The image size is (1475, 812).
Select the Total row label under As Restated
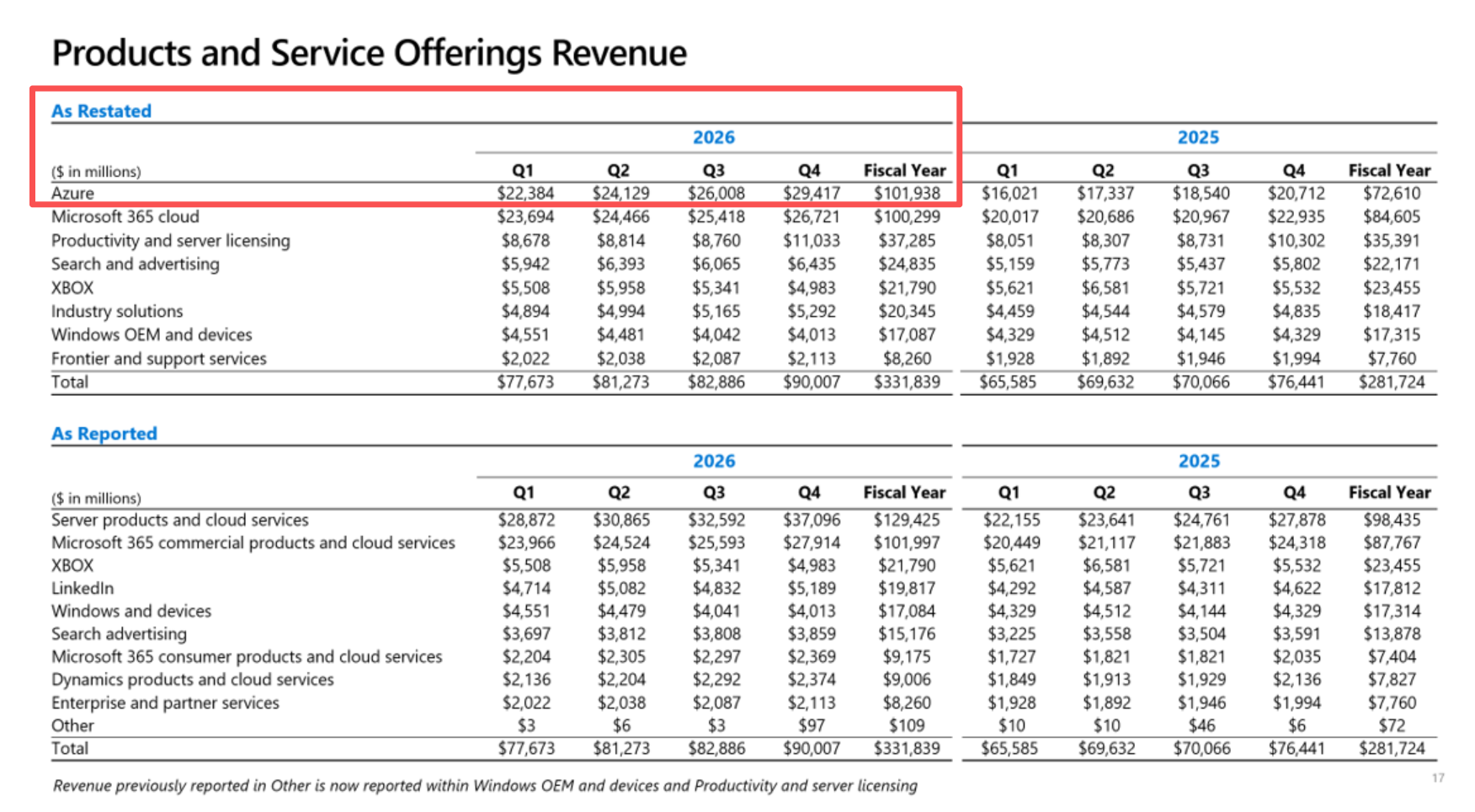click(70, 382)
